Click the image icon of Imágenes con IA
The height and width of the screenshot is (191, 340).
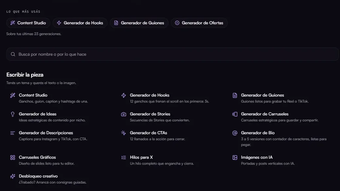[235, 157]
